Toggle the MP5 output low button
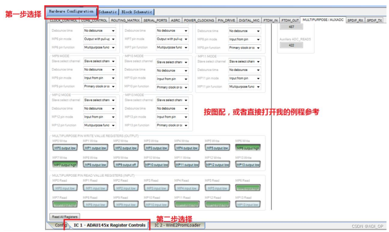389x232 pixels. 217,148
